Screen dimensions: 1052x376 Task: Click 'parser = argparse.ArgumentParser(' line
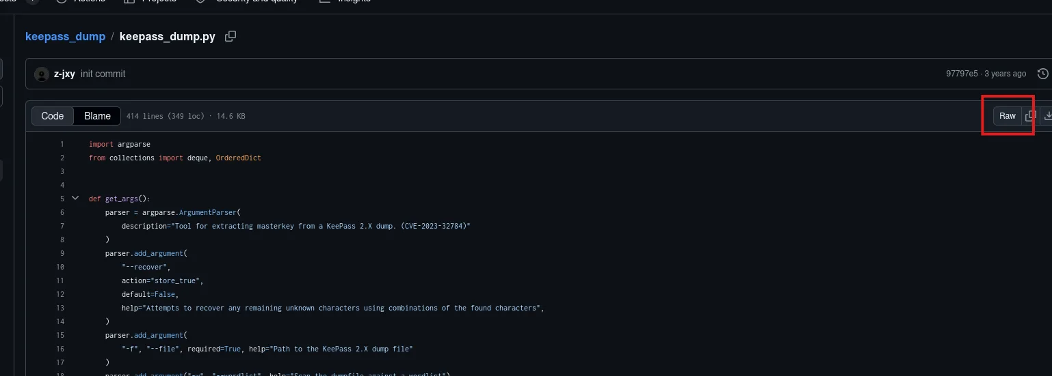click(x=173, y=212)
